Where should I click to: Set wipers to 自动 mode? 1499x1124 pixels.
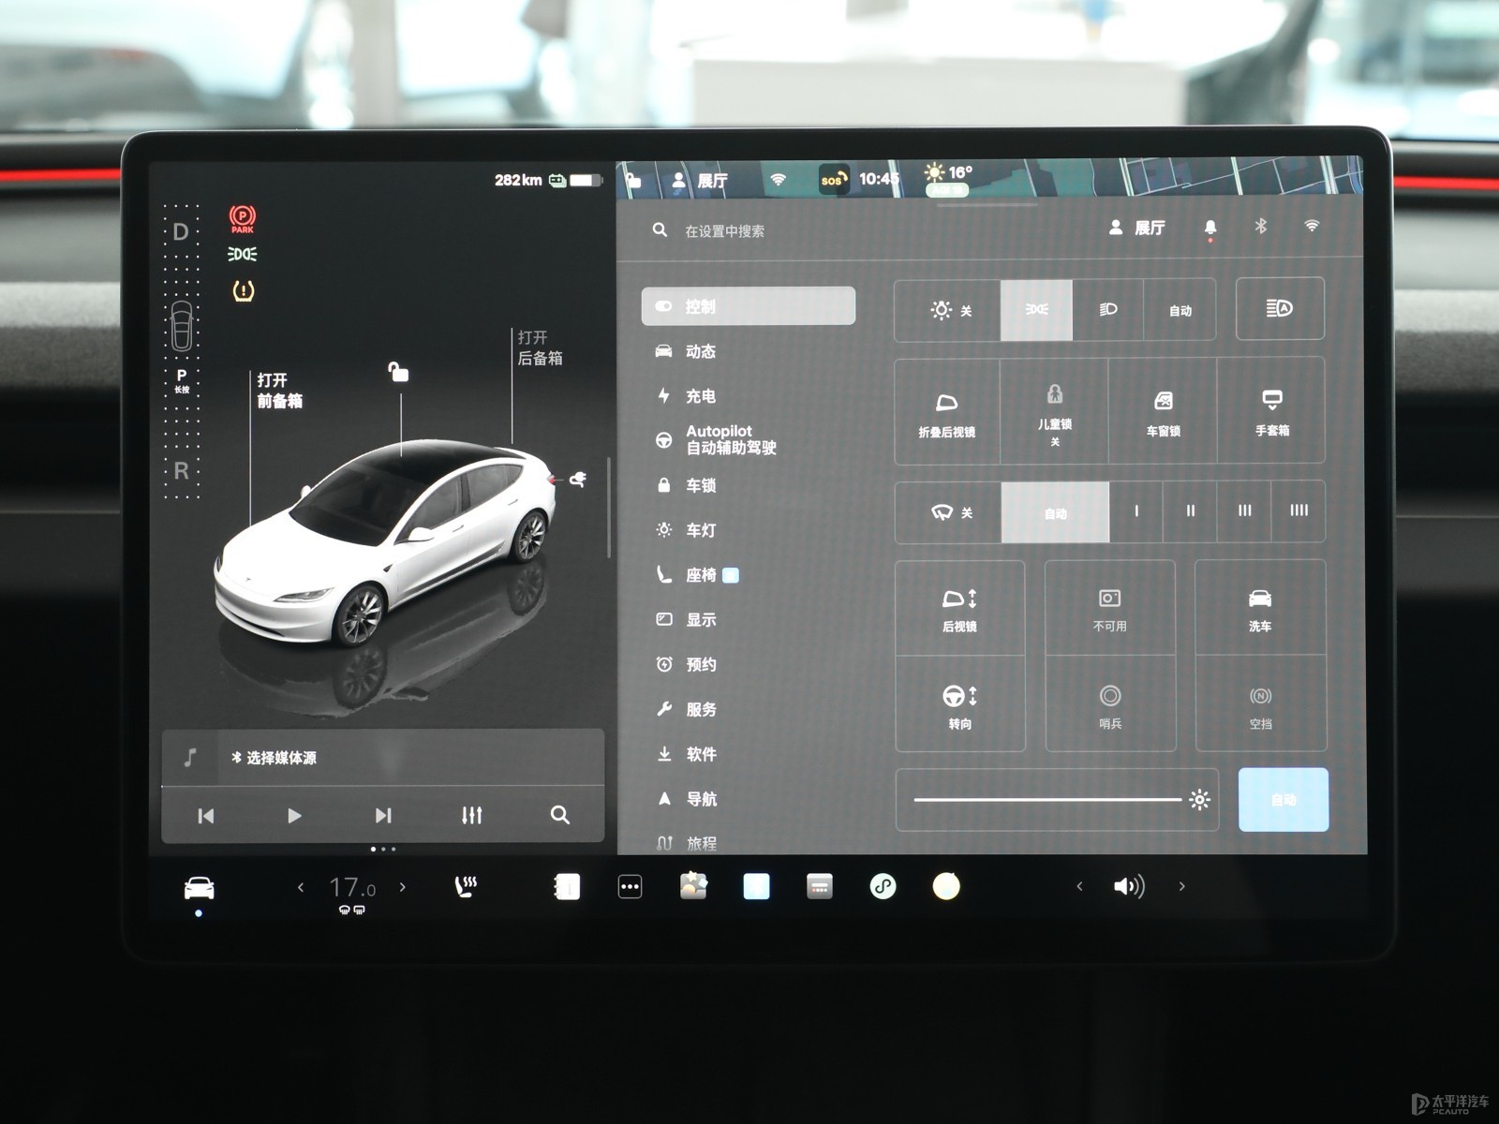(1055, 512)
